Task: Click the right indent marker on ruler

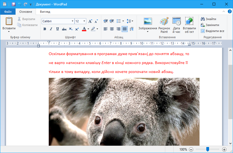Action: click(189, 44)
